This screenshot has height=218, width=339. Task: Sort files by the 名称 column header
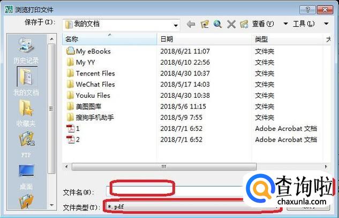109,39
